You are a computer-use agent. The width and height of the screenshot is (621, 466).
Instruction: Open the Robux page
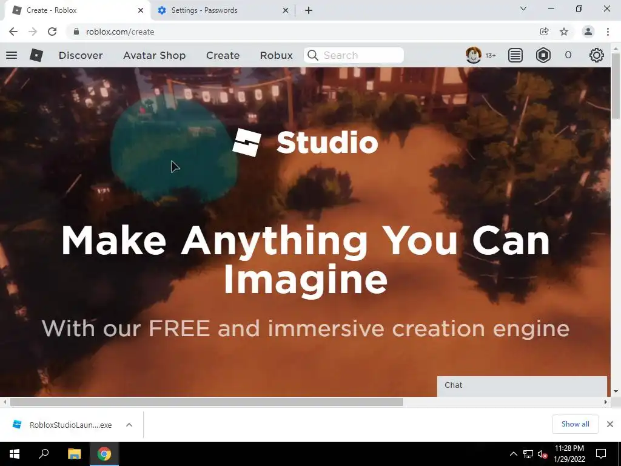pyautogui.click(x=276, y=55)
